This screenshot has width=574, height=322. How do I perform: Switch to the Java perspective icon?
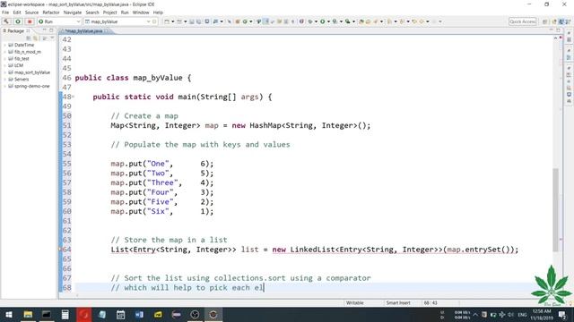click(x=561, y=21)
